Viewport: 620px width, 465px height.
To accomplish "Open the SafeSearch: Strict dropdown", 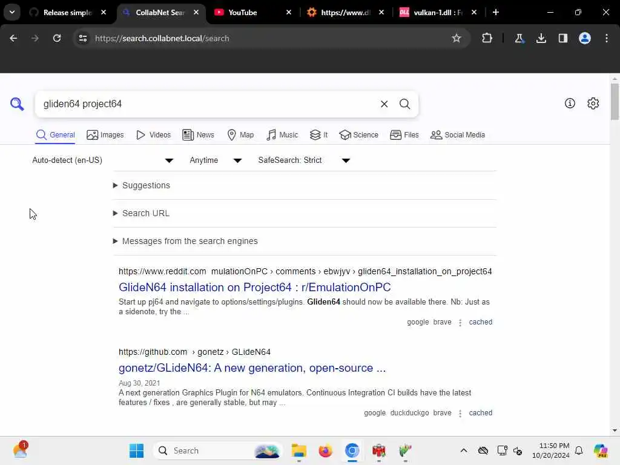I will click(x=304, y=160).
